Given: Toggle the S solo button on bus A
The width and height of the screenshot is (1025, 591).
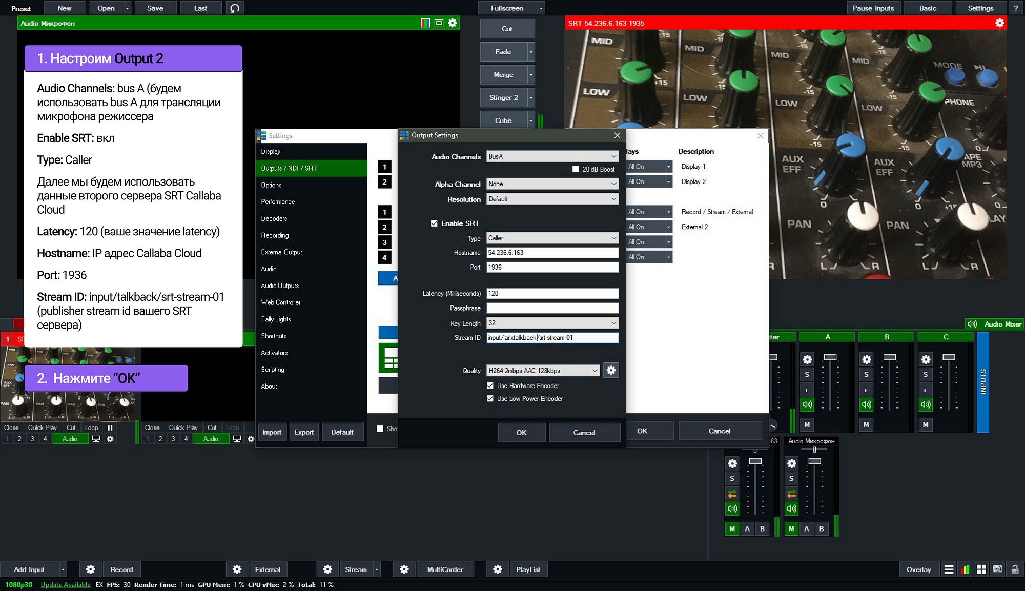Looking at the screenshot, I should click(x=807, y=374).
